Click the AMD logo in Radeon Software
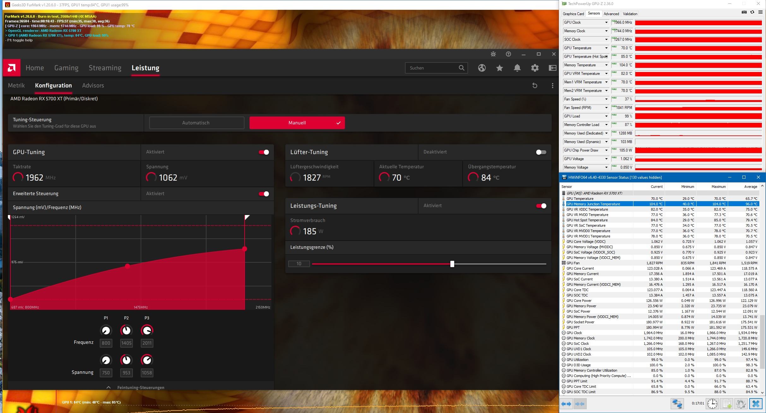 [x=12, y=68]
